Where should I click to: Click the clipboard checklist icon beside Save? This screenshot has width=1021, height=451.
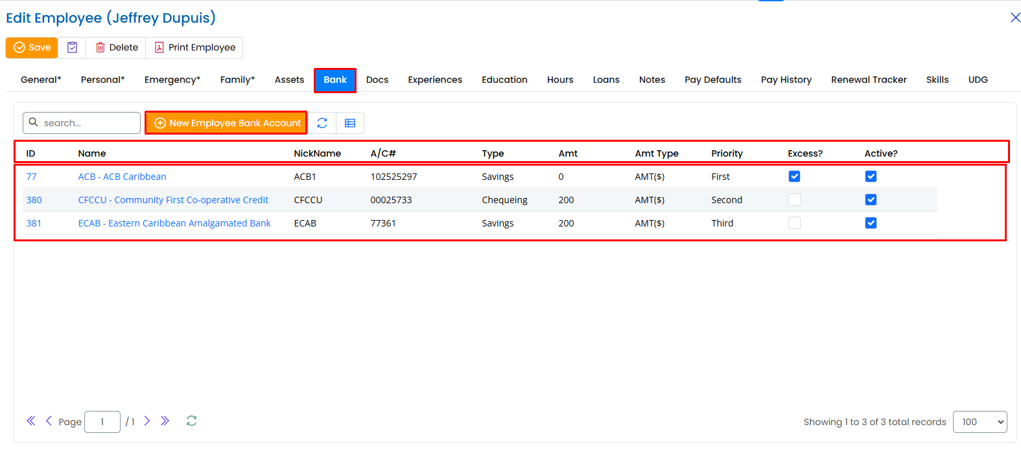coord(72,47)
